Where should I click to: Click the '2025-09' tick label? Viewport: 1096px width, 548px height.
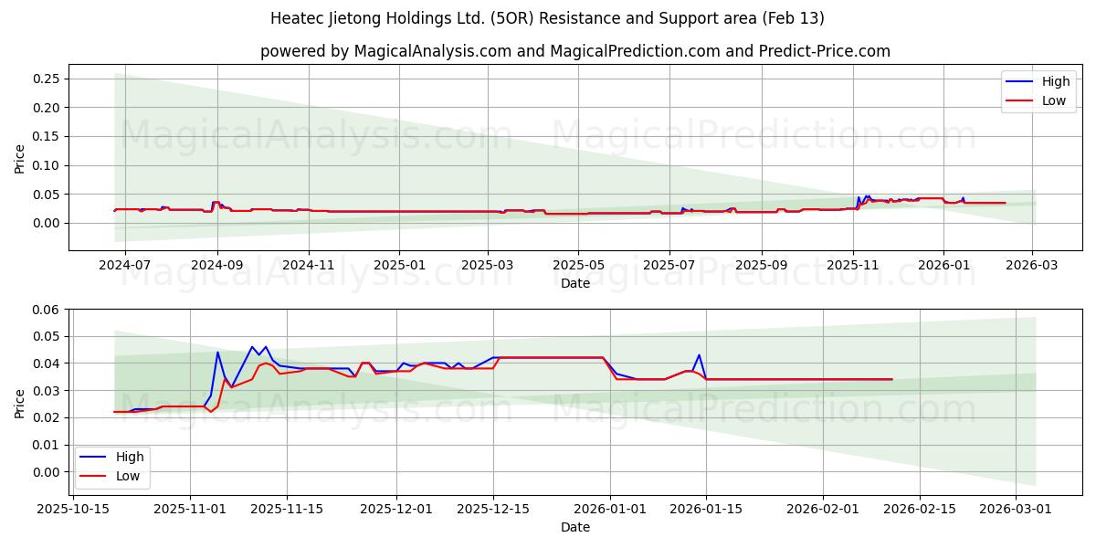[762, 265]
